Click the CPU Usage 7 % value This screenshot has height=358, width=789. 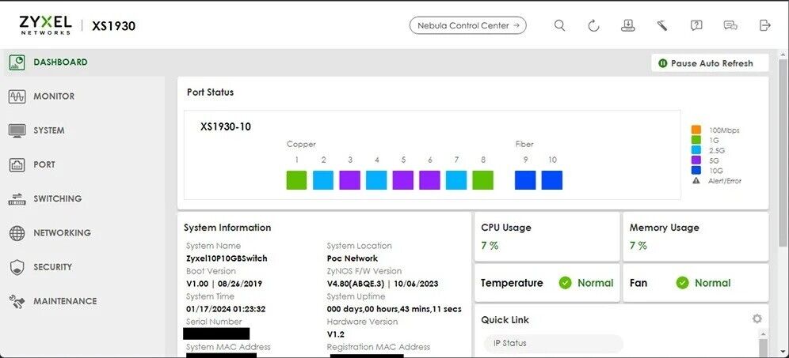490,246
